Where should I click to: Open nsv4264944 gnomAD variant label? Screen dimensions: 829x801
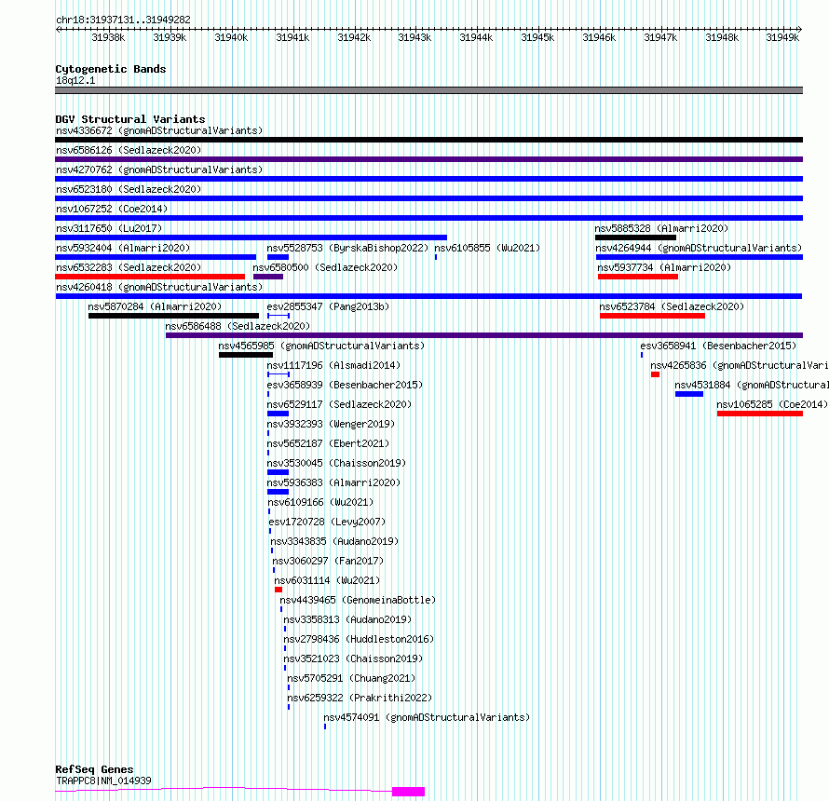(699, 248)
